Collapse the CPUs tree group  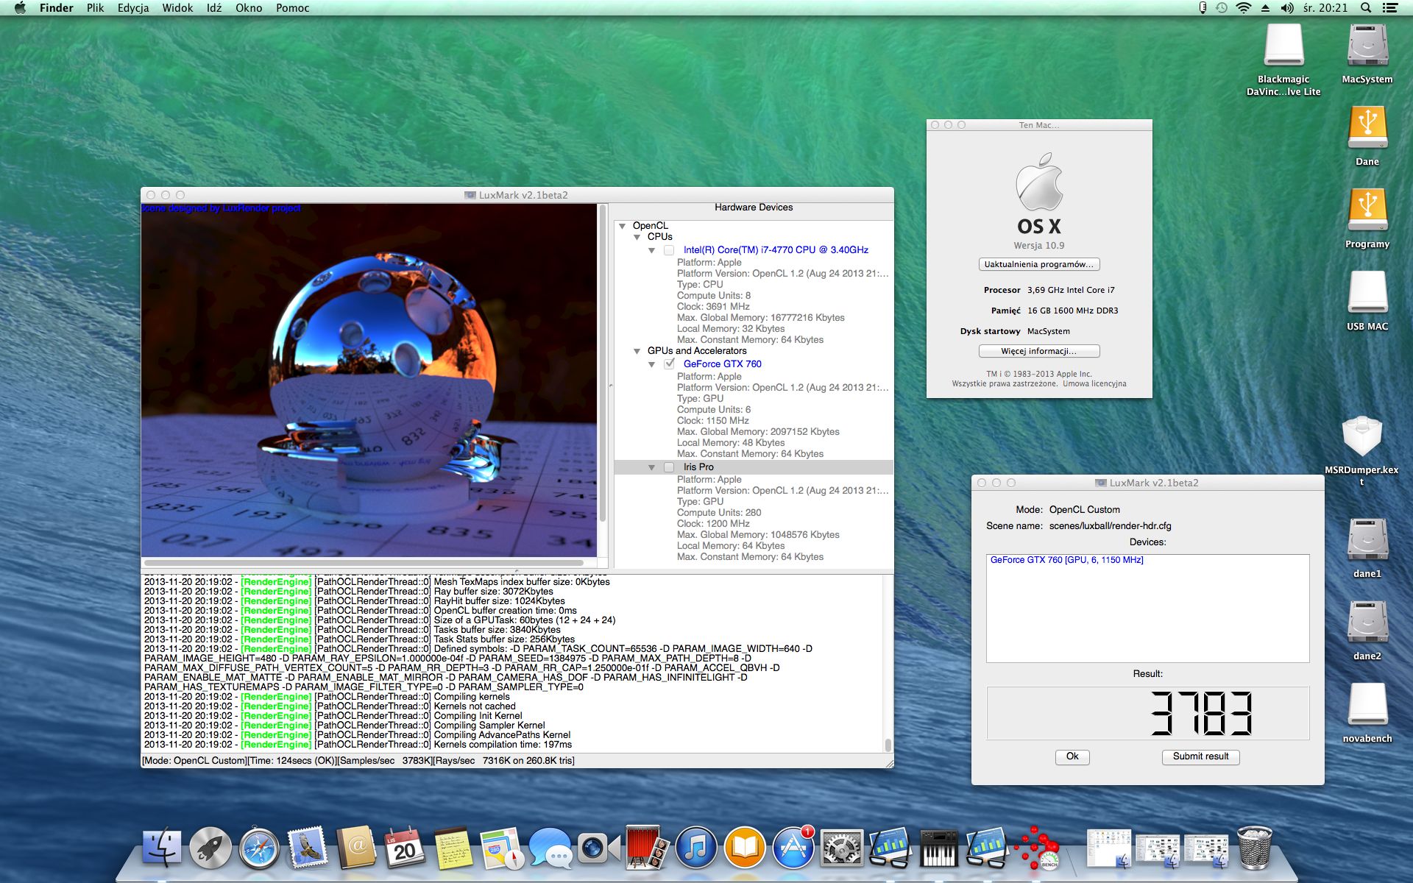[637, 237]
